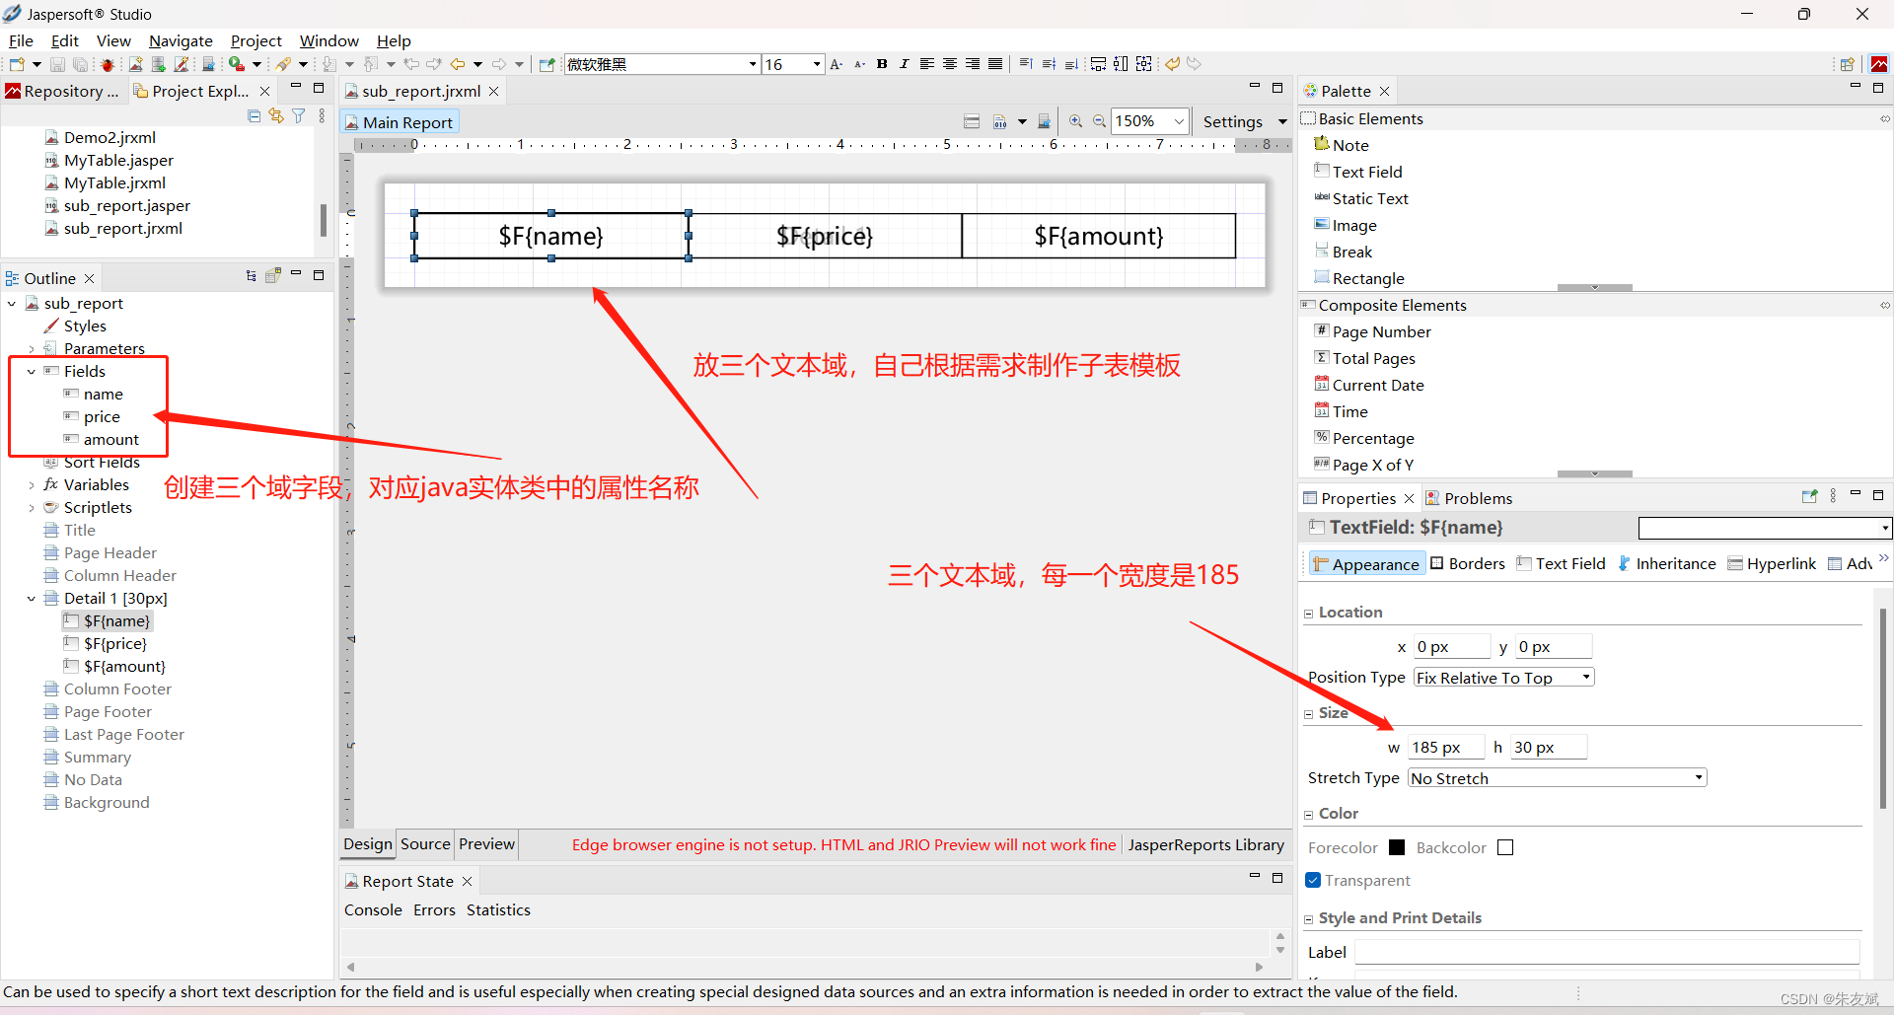Switch to the Source tab

[424, 844]
